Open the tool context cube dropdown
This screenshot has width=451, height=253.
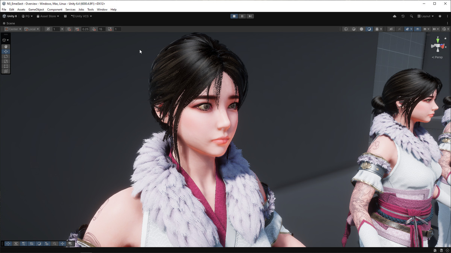click(6, 40)
